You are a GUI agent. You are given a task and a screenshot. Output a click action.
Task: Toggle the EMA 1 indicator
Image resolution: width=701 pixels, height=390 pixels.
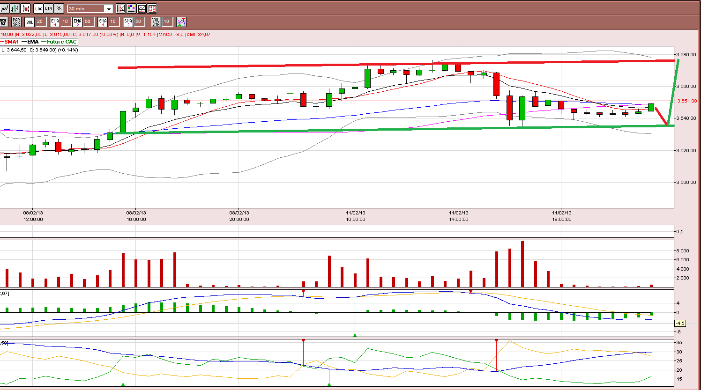(x=55, y=22)
